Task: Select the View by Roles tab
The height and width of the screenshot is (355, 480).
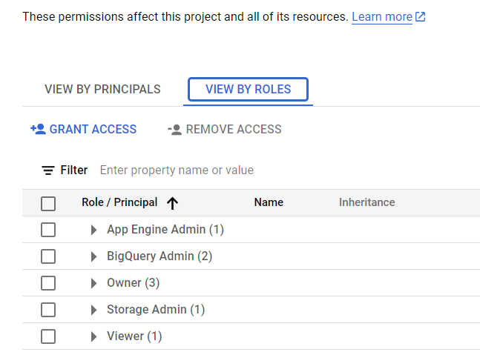Action: click(x=248, y=90)
